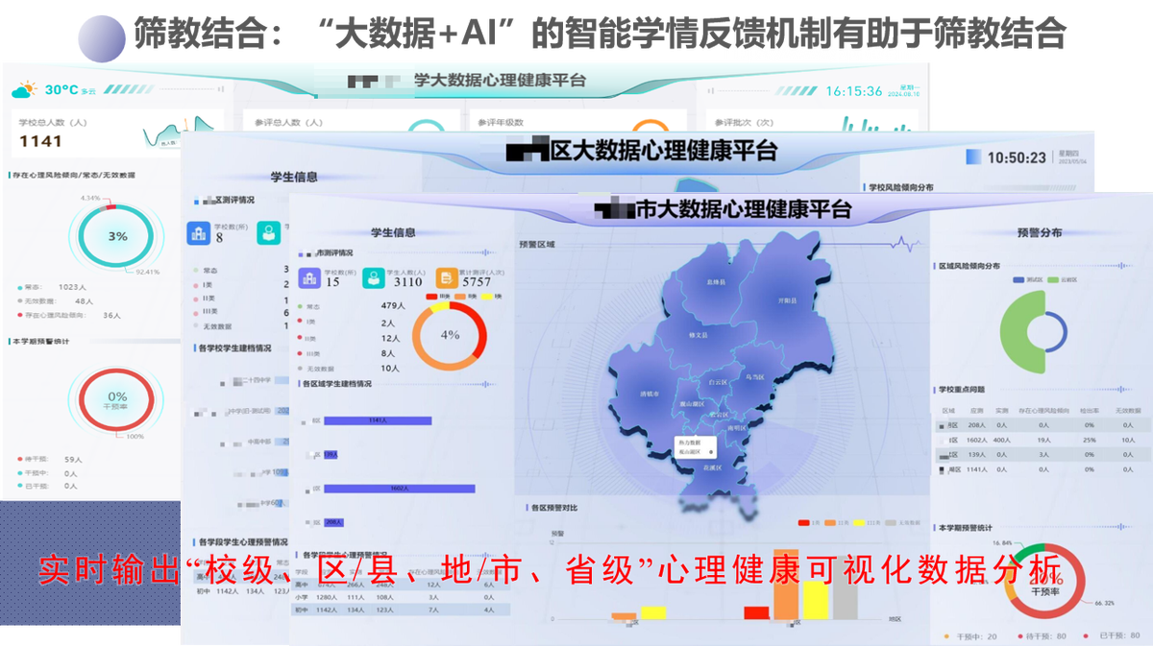
Task: Click the 无效数据: 48人 legend entry
Action: [x=55, y=300]
